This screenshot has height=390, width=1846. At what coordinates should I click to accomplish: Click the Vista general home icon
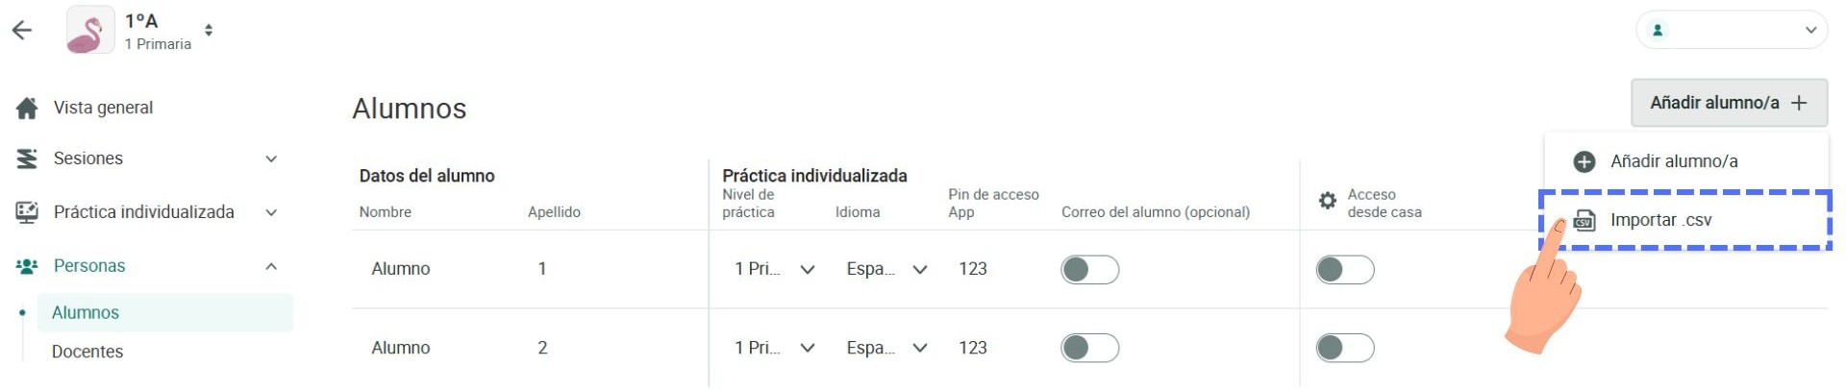(x=27, y=108)
